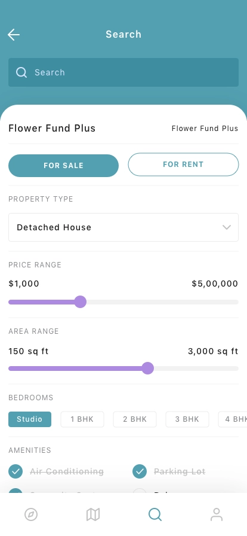This screenshot has width=247, height=536.
Task: Uncheck Air Conditioning amenity
Action: coord(16,471)
